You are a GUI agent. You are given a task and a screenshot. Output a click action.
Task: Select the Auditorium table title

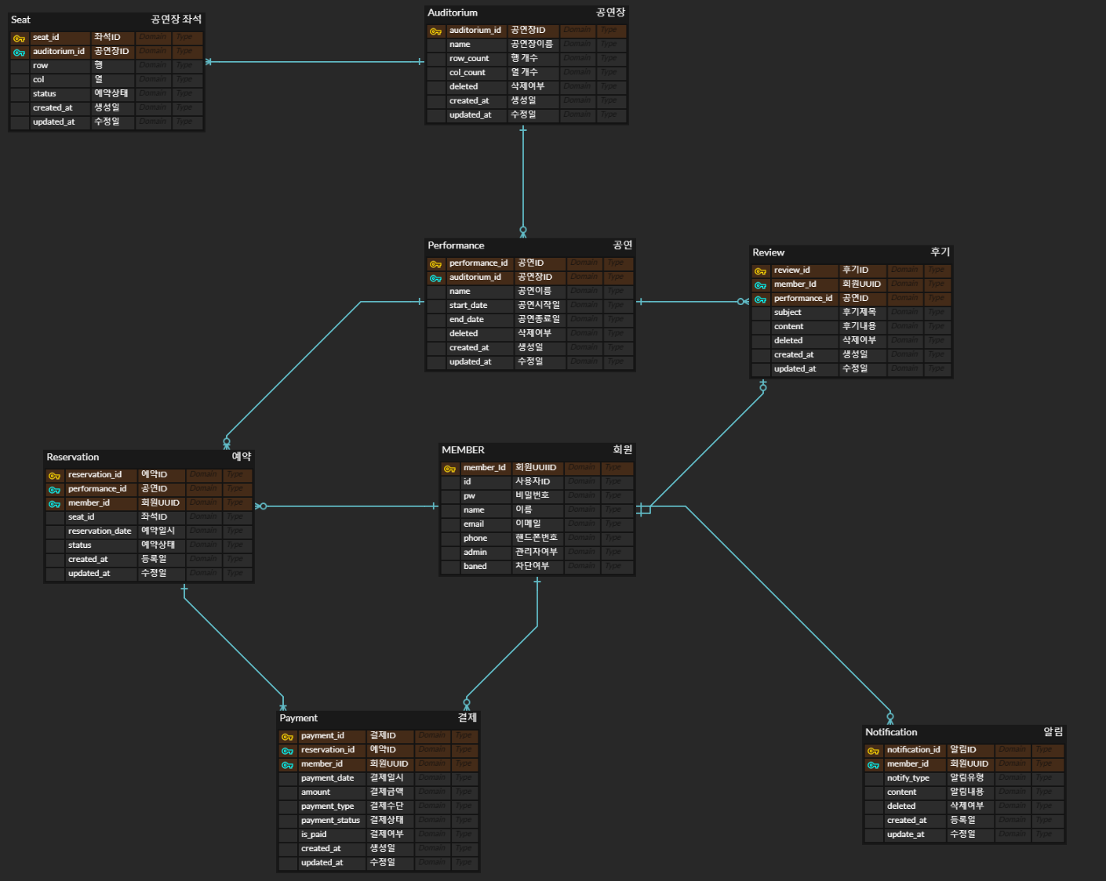453,13
